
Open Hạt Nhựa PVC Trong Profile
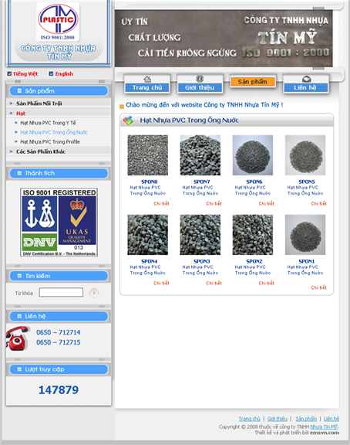[50, 141]
